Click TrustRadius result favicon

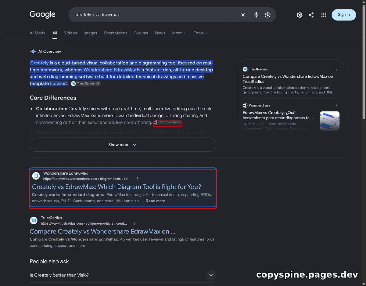point(34,220)
